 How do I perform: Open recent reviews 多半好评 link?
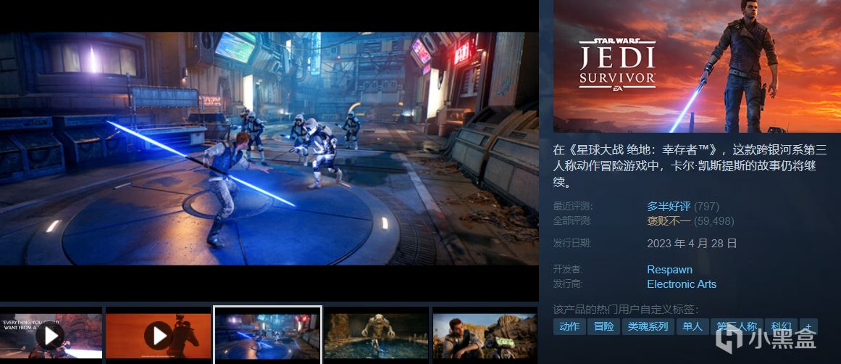pos(669,206)
